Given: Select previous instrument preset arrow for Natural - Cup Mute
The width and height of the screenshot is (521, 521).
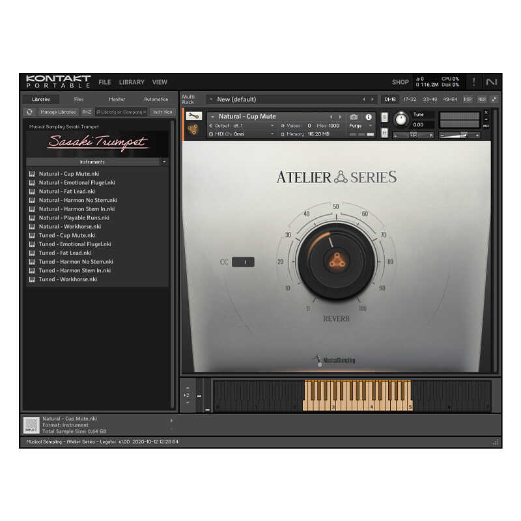Looking at the screenshot, I should pos(331,117).
